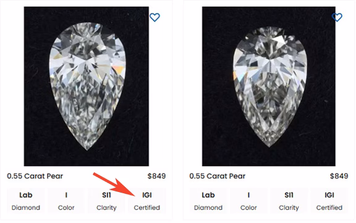The width and height of the screenshot is (356, 223).
Task: Open right listing title 0.55 Carat Pear
Action: [x=218, y=176]
